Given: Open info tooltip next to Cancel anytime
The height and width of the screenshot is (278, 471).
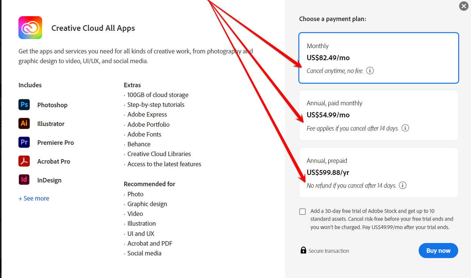Looking at the screenshot, I should coord(369,70).
